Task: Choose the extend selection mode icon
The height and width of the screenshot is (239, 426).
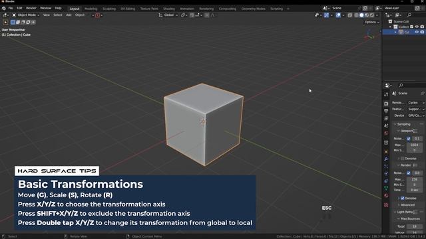Action: (x=18, y=22)
